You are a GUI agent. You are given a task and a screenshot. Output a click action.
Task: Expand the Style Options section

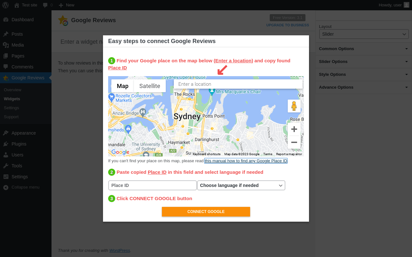[x=364, y=75]
